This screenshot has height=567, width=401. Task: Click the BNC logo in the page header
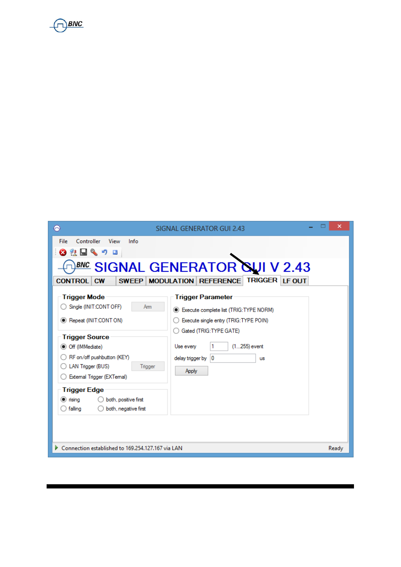(x=67, y=25)
